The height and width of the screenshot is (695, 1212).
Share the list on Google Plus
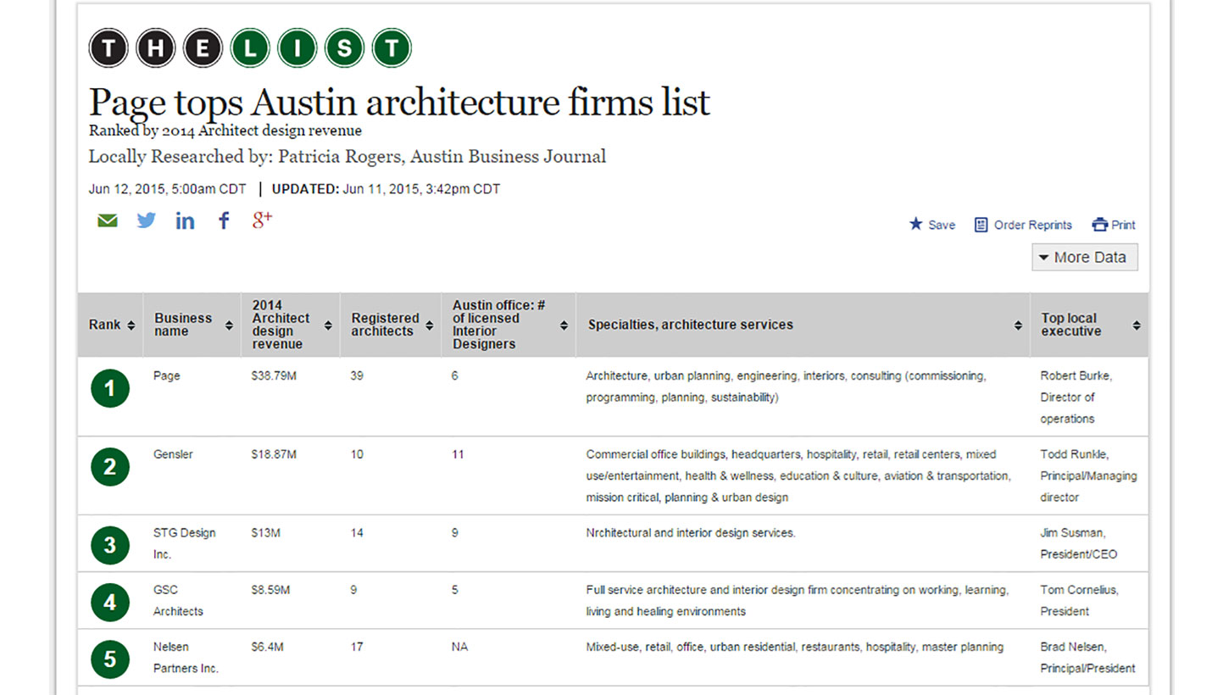point(262,220)
